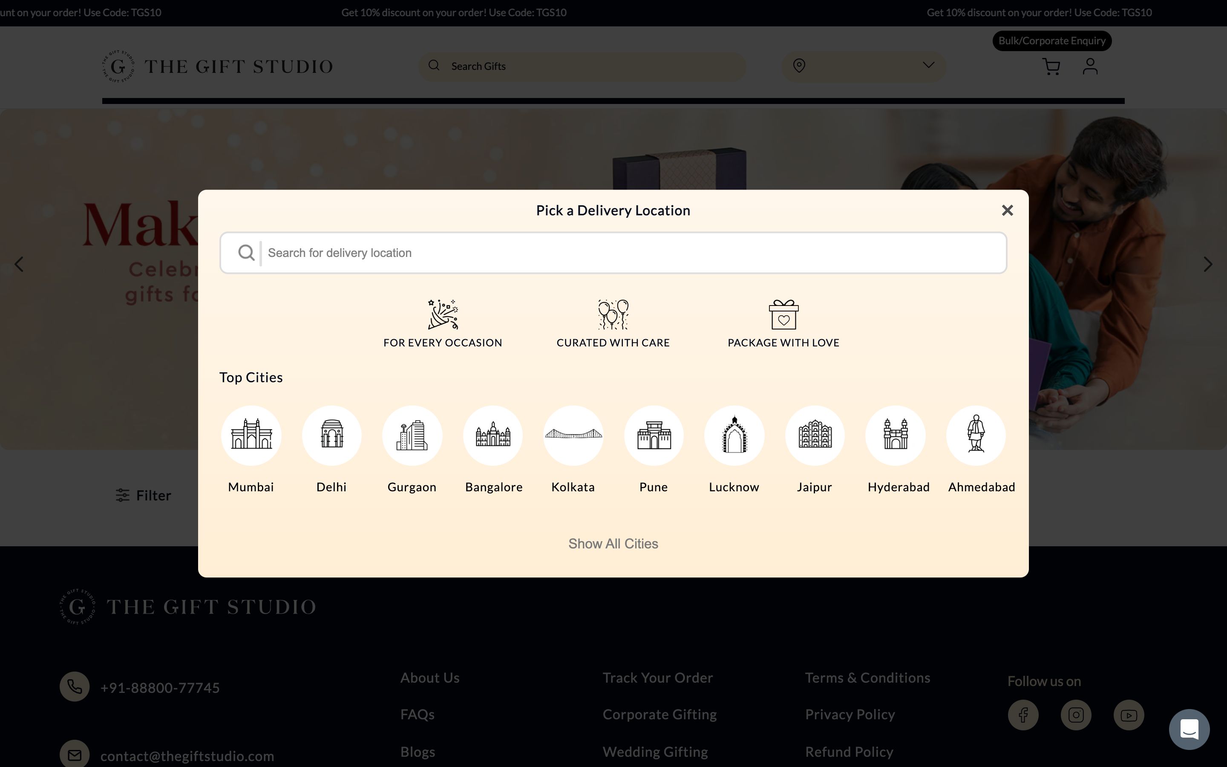The image size is (1227, 767).
Task: Open the About Us footer link
Action: (x=429, y=678)
